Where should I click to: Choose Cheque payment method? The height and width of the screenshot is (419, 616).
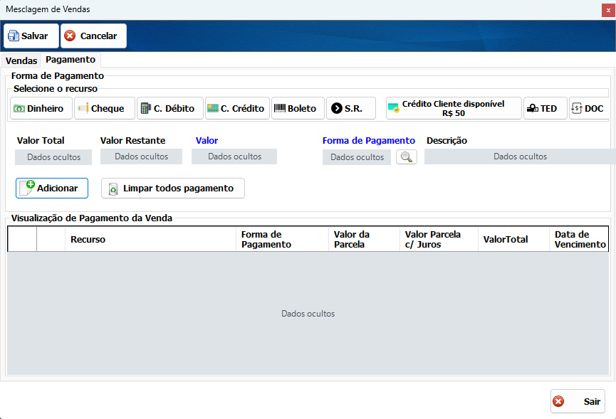(x=105, y=108)
